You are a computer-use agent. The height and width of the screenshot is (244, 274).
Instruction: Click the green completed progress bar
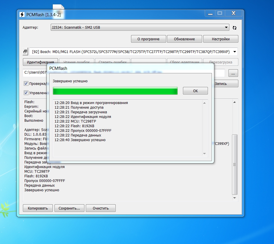click(115, 91)
